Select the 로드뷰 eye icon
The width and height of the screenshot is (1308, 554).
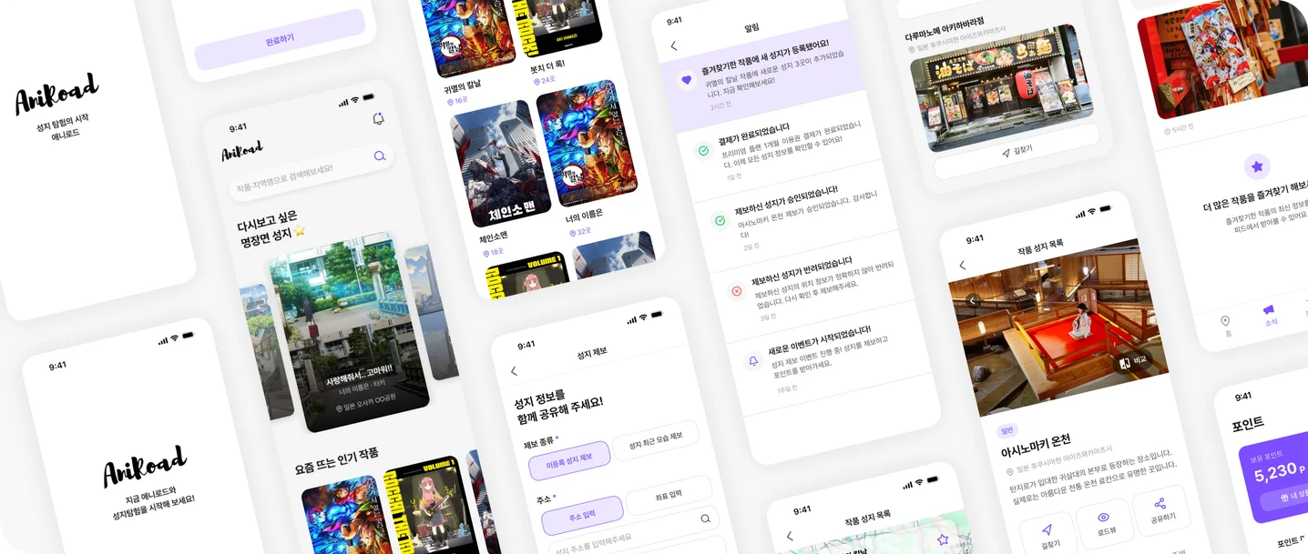point(1104,517)
